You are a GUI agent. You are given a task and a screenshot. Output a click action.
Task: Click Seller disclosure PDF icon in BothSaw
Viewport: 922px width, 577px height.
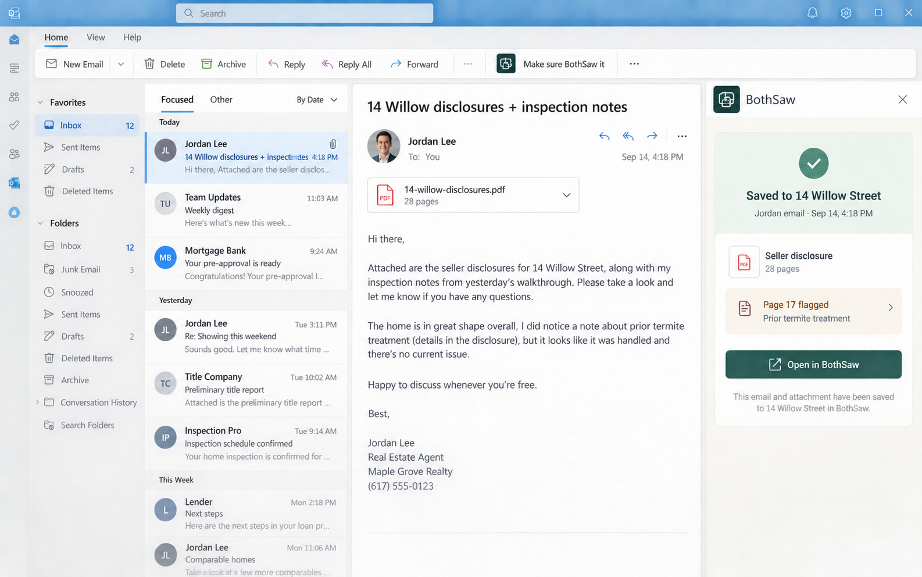744,262
